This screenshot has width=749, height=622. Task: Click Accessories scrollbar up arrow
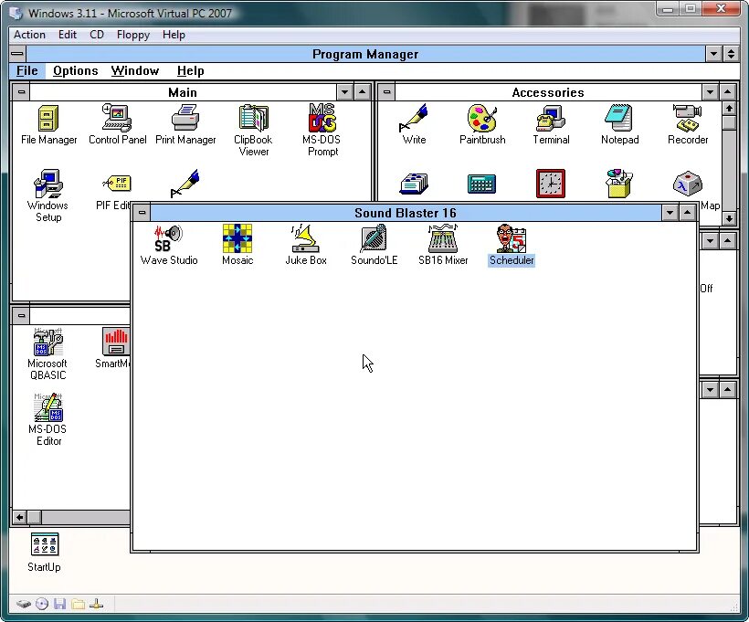click(729, 109)
